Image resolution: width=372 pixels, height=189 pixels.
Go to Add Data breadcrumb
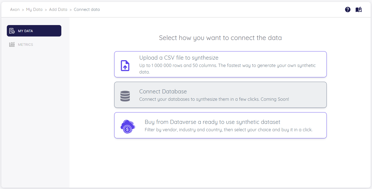click(58, 10)
